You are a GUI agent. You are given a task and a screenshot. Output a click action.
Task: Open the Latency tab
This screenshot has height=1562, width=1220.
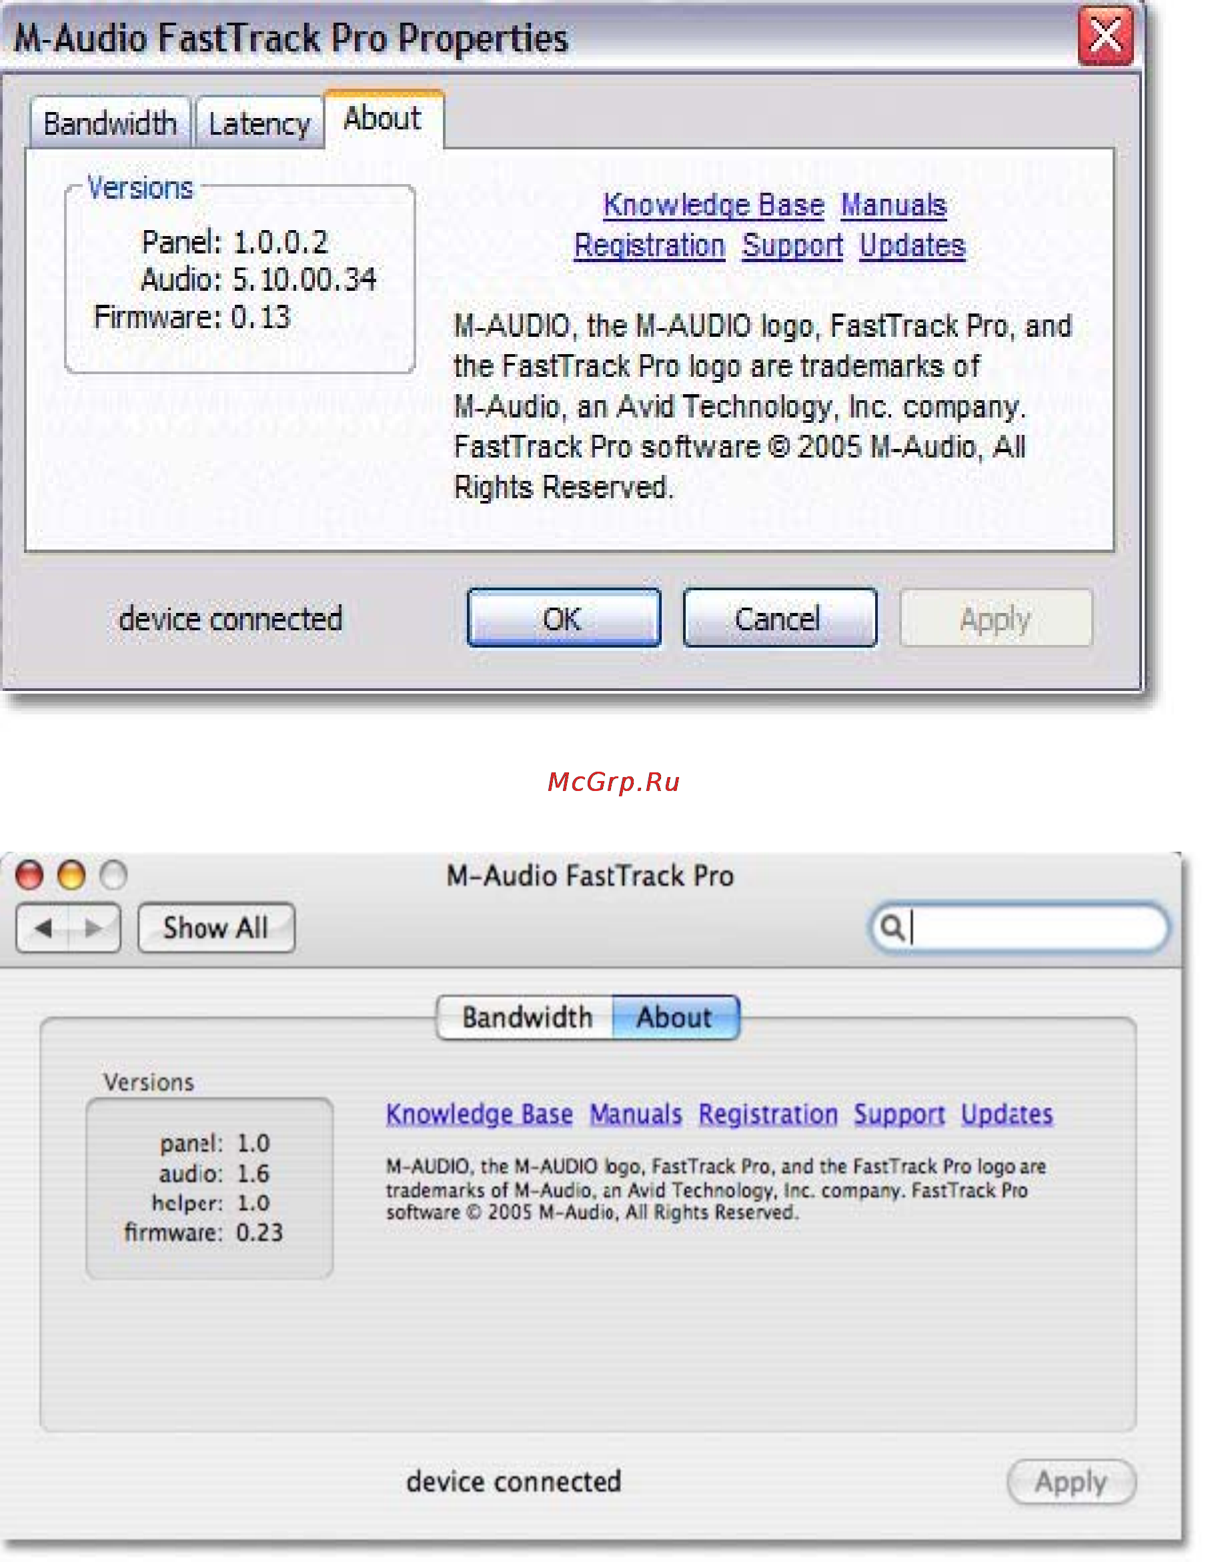click(x=259, y=123)
